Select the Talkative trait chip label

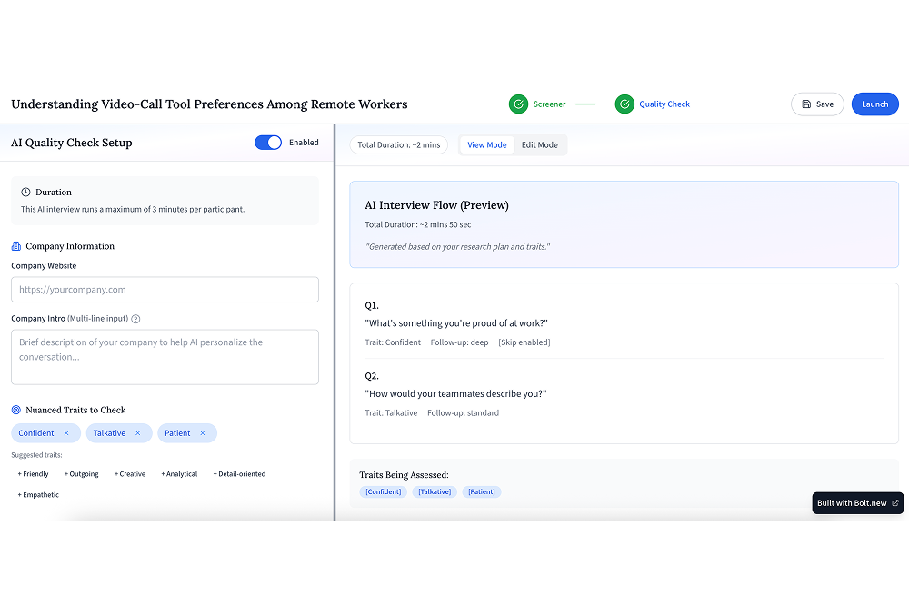[x=109, y=433]
